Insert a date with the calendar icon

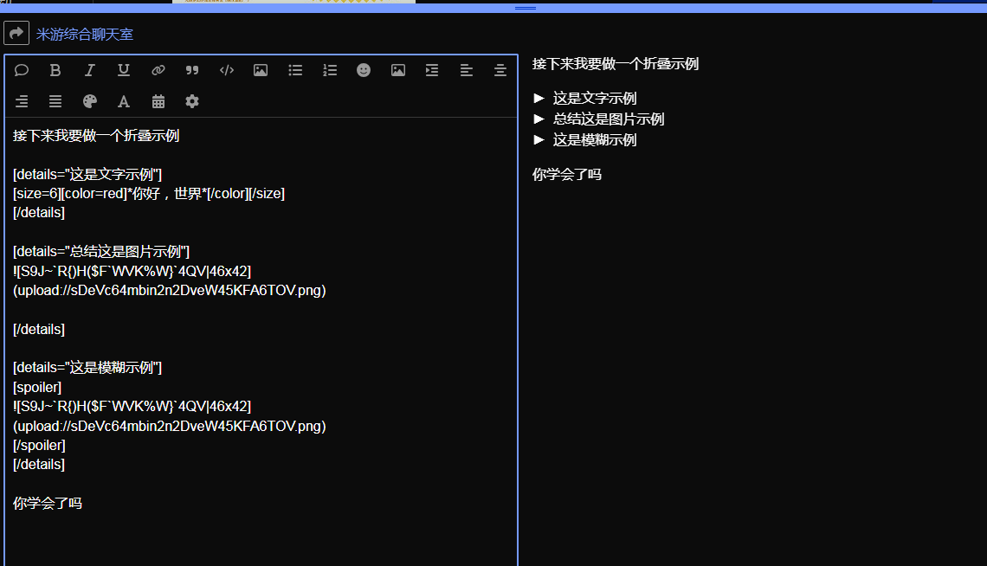coord(158,101)
